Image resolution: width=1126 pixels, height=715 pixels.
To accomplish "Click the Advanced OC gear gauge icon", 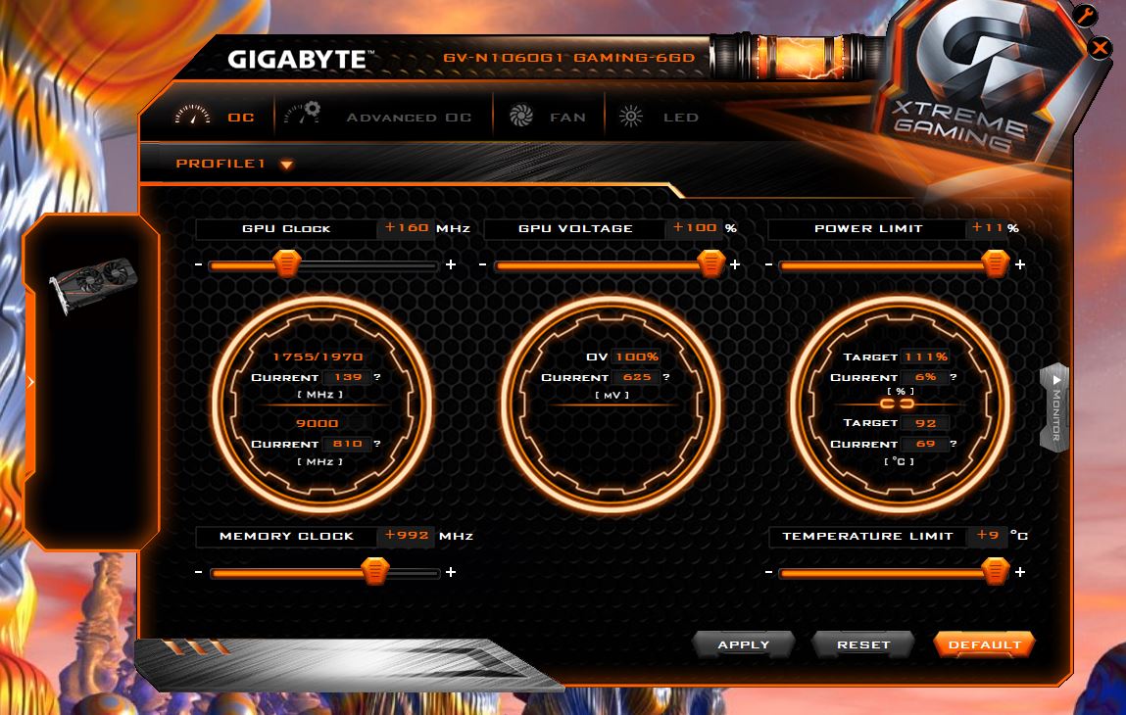I will (303, 114).
